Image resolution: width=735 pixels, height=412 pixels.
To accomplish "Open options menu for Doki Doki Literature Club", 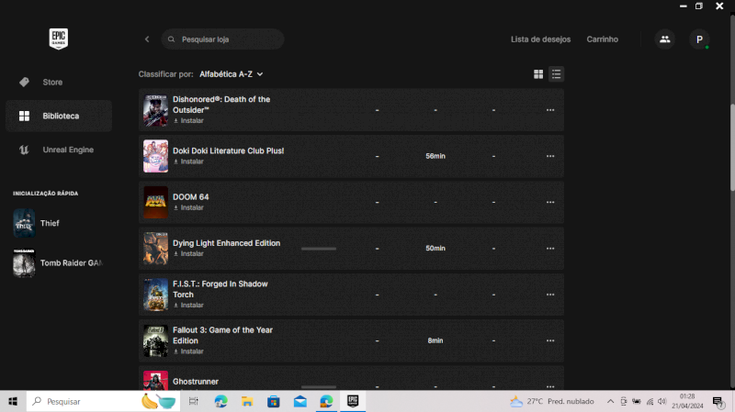I will 550,156.
